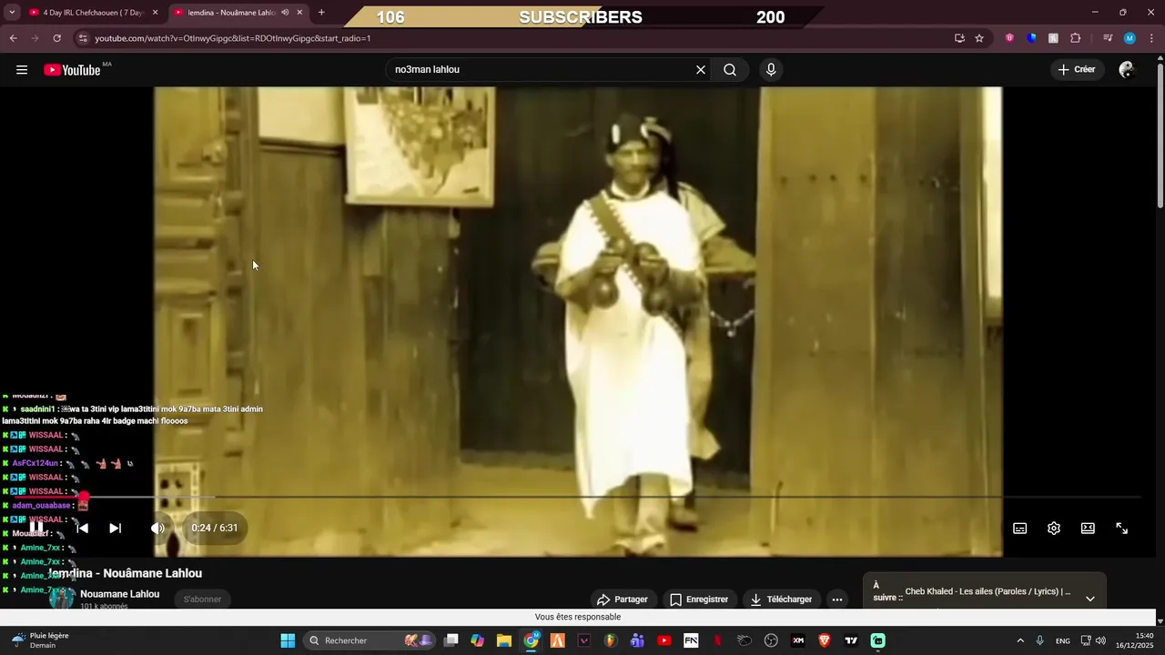Open Nouamane Lahlou channel name
1165x655 pixels.
[119, 594]
